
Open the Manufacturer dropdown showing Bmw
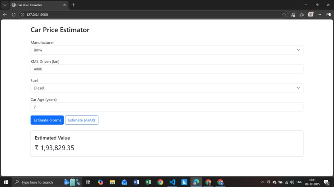pyautogui.click(x=167, y=50)
